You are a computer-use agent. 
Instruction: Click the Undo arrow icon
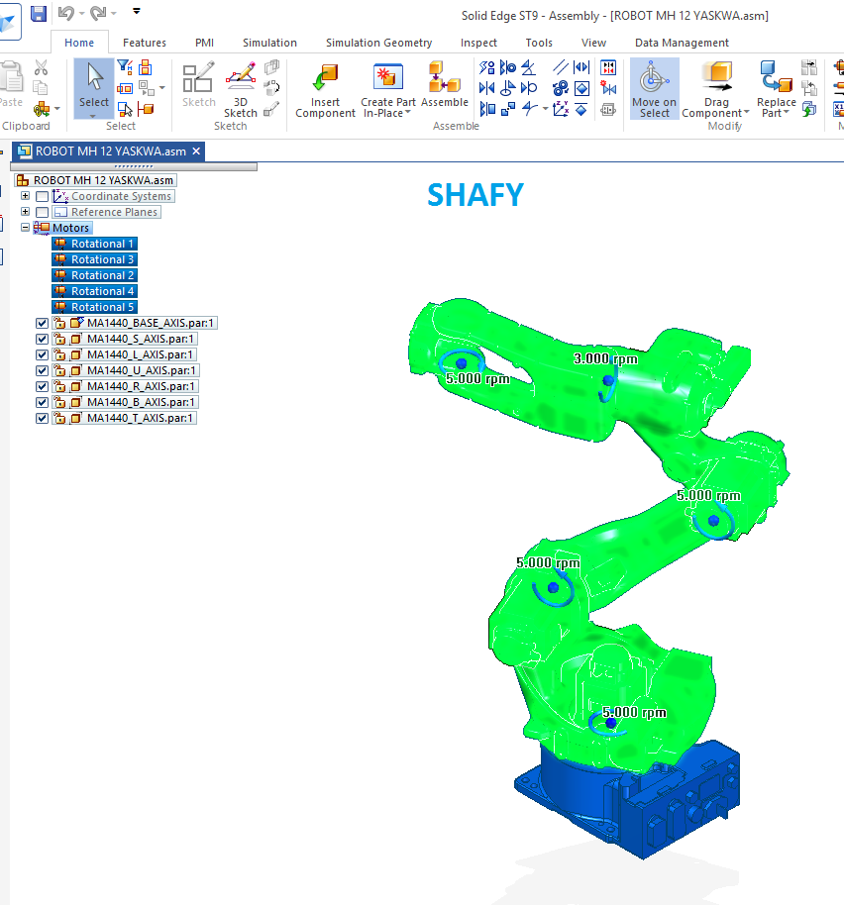(x=66, y=13)
